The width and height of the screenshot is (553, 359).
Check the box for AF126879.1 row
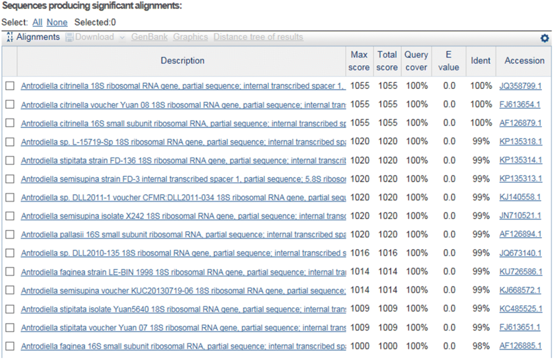(x=10, y=123)
